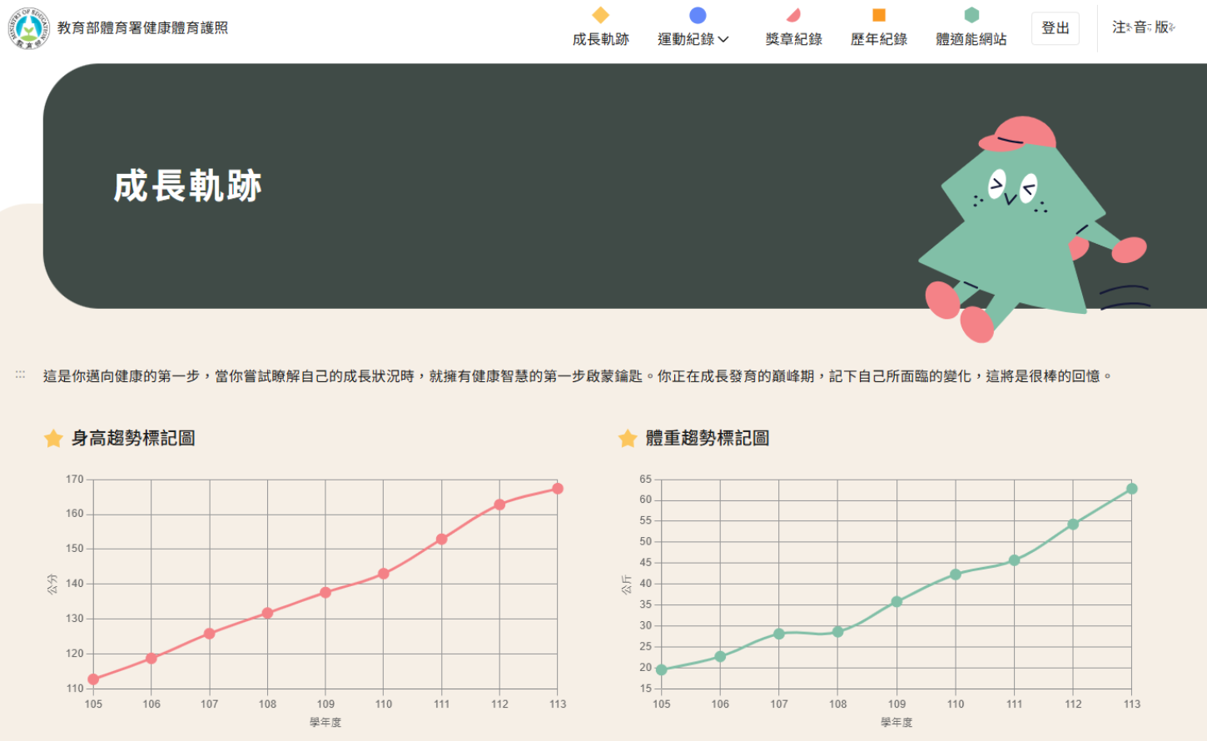Select the 113 data point on height chart
This screenshot has height=741, width=1207.
pyautogui.click(x=558, y=490)
